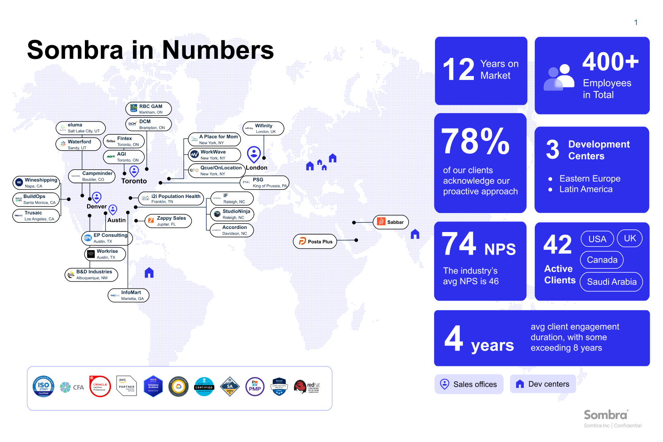Select the AWS Partner badge
Image resolution: width=663 pixels, height=442 pixels.
126,387
